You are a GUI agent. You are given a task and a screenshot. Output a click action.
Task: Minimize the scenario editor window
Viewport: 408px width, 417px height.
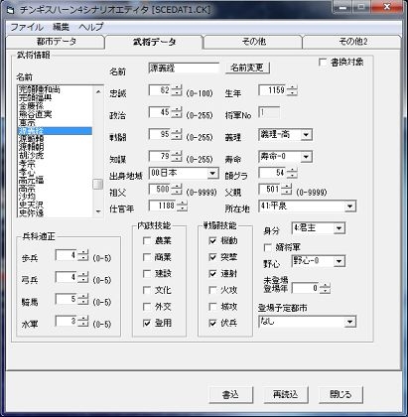coord(342,7)
